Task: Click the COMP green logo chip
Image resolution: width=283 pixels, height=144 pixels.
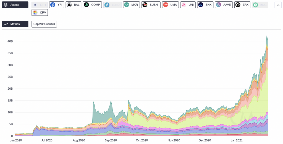Action: (92, 5)
